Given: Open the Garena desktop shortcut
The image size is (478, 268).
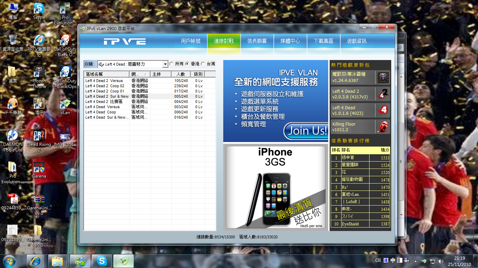Looking at the screenshot, I should [39, 170].
